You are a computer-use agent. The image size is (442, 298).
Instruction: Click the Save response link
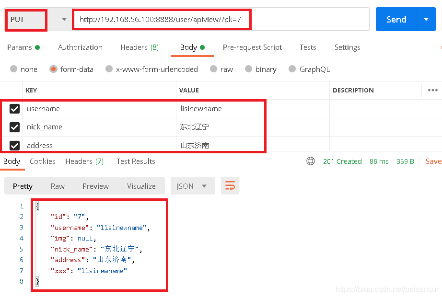pyautogui.click(x=433, y=161)
